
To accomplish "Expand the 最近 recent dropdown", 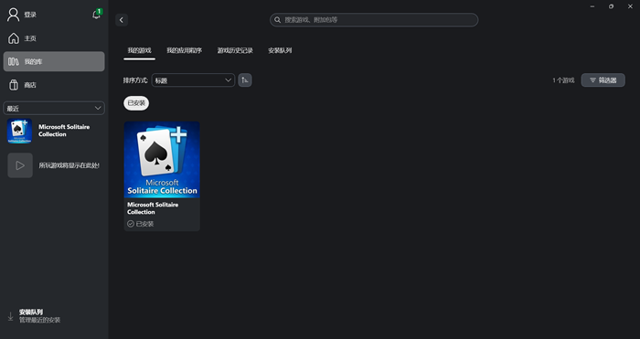I will 54,108.
